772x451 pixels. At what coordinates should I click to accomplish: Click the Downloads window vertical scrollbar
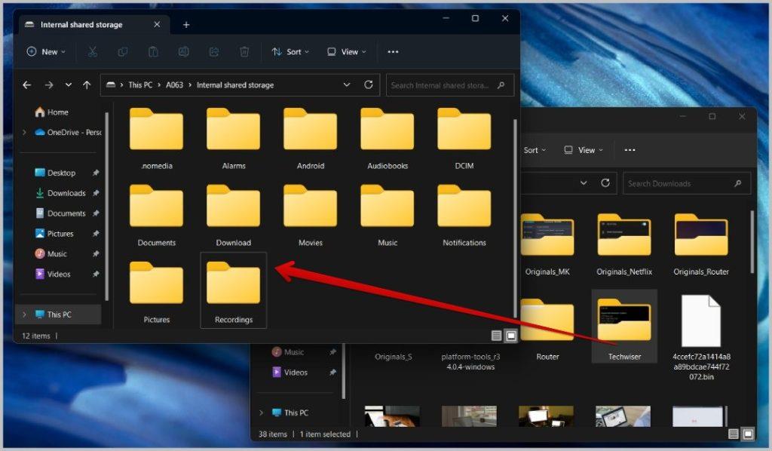coord(752,241)
